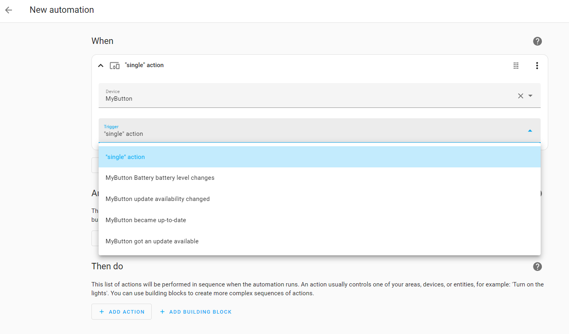Pick MyButton became up-to-date option

pyautogui.click(x=146, y=220)
